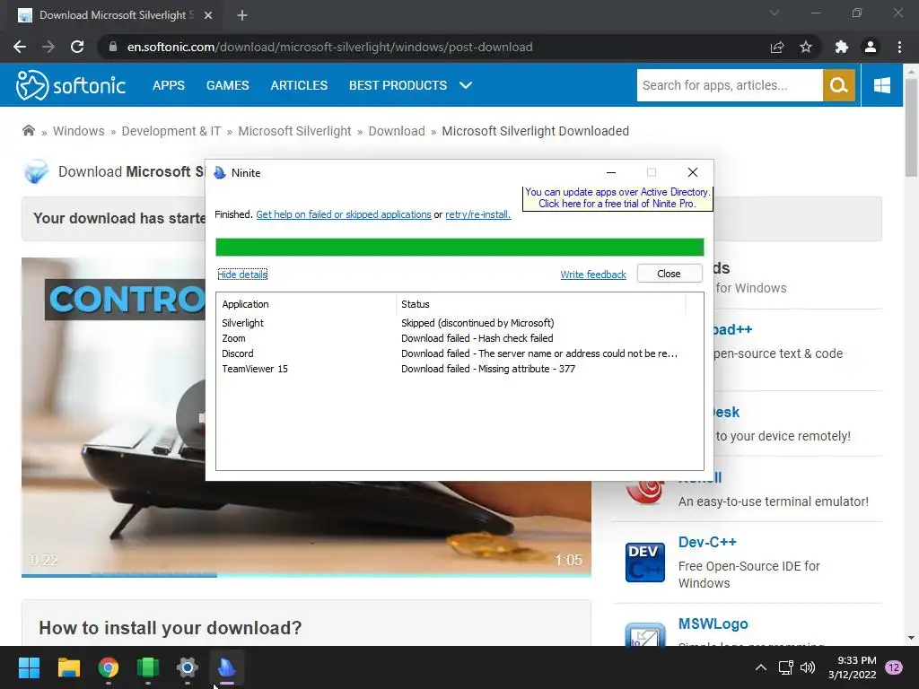
Task: Open the Chrome extensions puzzle icon
Action: tap(842, 47)
